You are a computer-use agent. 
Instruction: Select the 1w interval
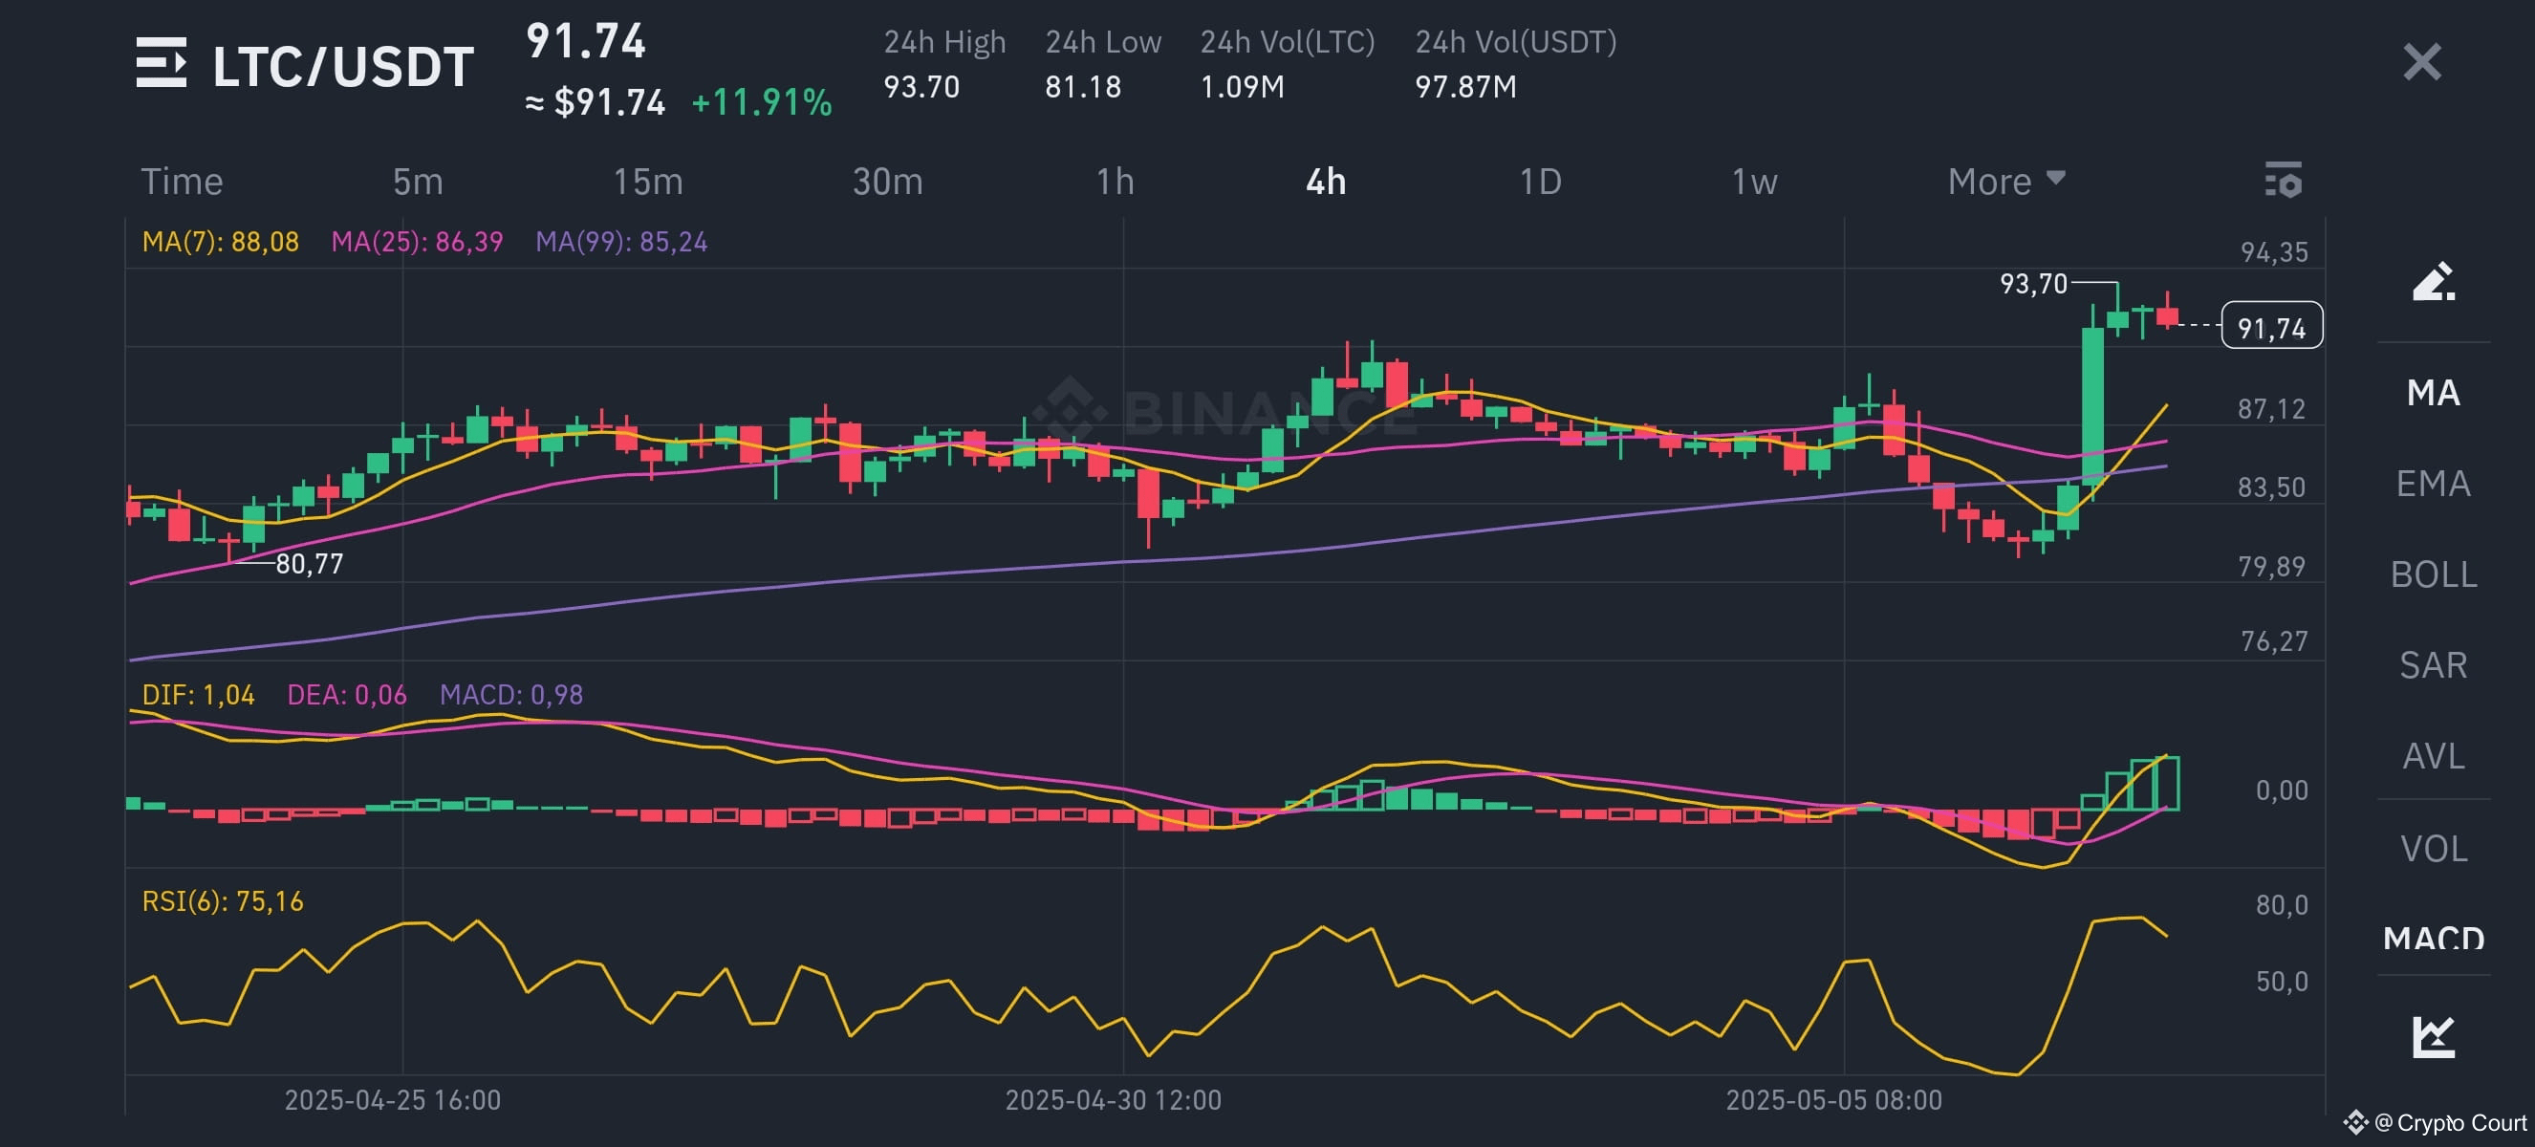tap(1754, 182)
